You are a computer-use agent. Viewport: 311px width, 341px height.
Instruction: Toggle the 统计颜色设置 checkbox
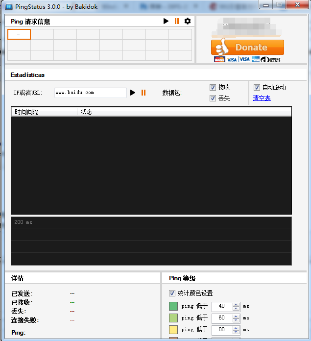point(172,293)
